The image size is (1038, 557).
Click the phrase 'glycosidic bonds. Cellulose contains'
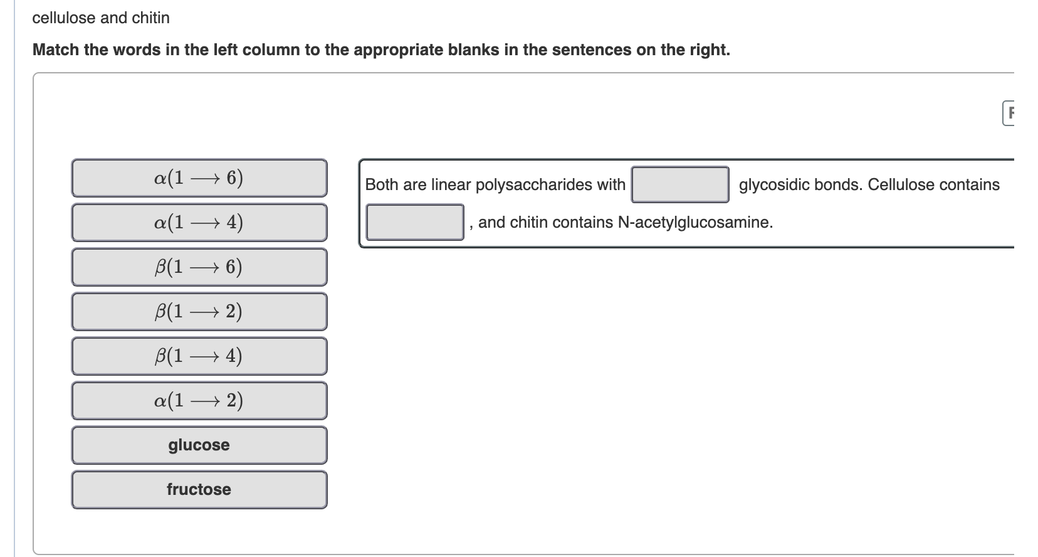point(868,184)
